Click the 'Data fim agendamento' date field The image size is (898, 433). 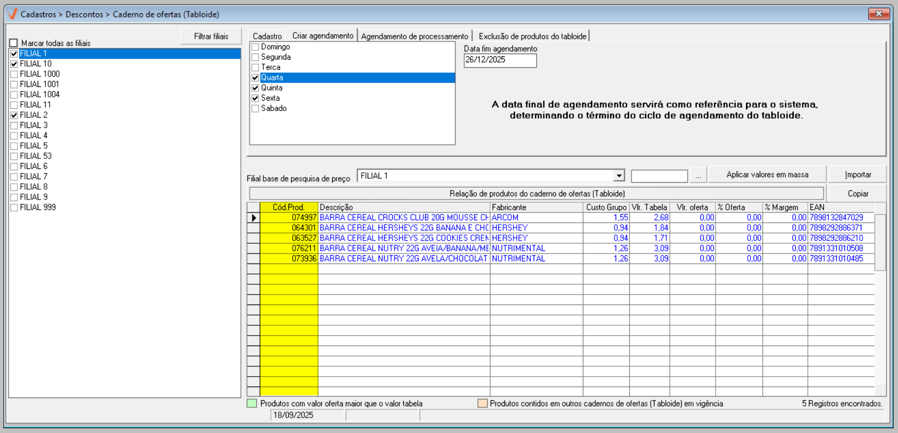point(500,60)
